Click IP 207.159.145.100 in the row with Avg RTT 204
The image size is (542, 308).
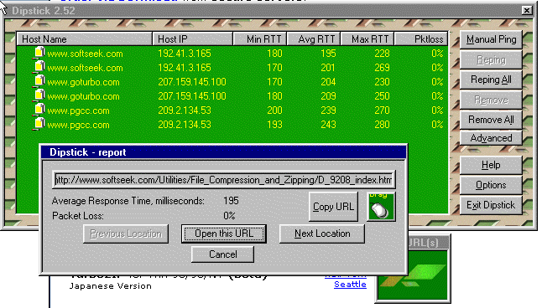[192, 82]
